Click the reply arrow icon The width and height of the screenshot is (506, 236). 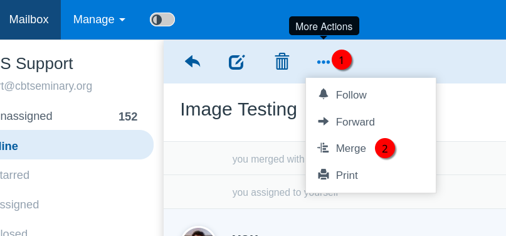[192, 62]
